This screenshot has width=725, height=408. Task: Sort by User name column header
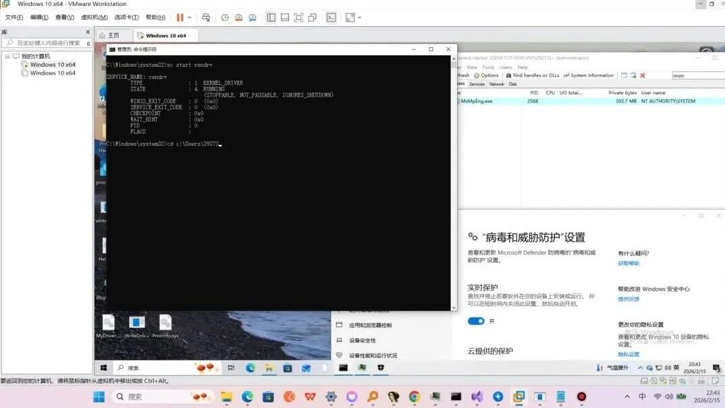click(x=653, y=93)
